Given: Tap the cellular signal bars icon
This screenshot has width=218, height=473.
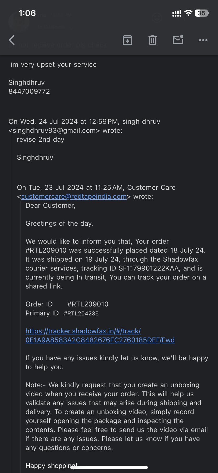Looking at the screenshot, I should (x=176, y=13).
